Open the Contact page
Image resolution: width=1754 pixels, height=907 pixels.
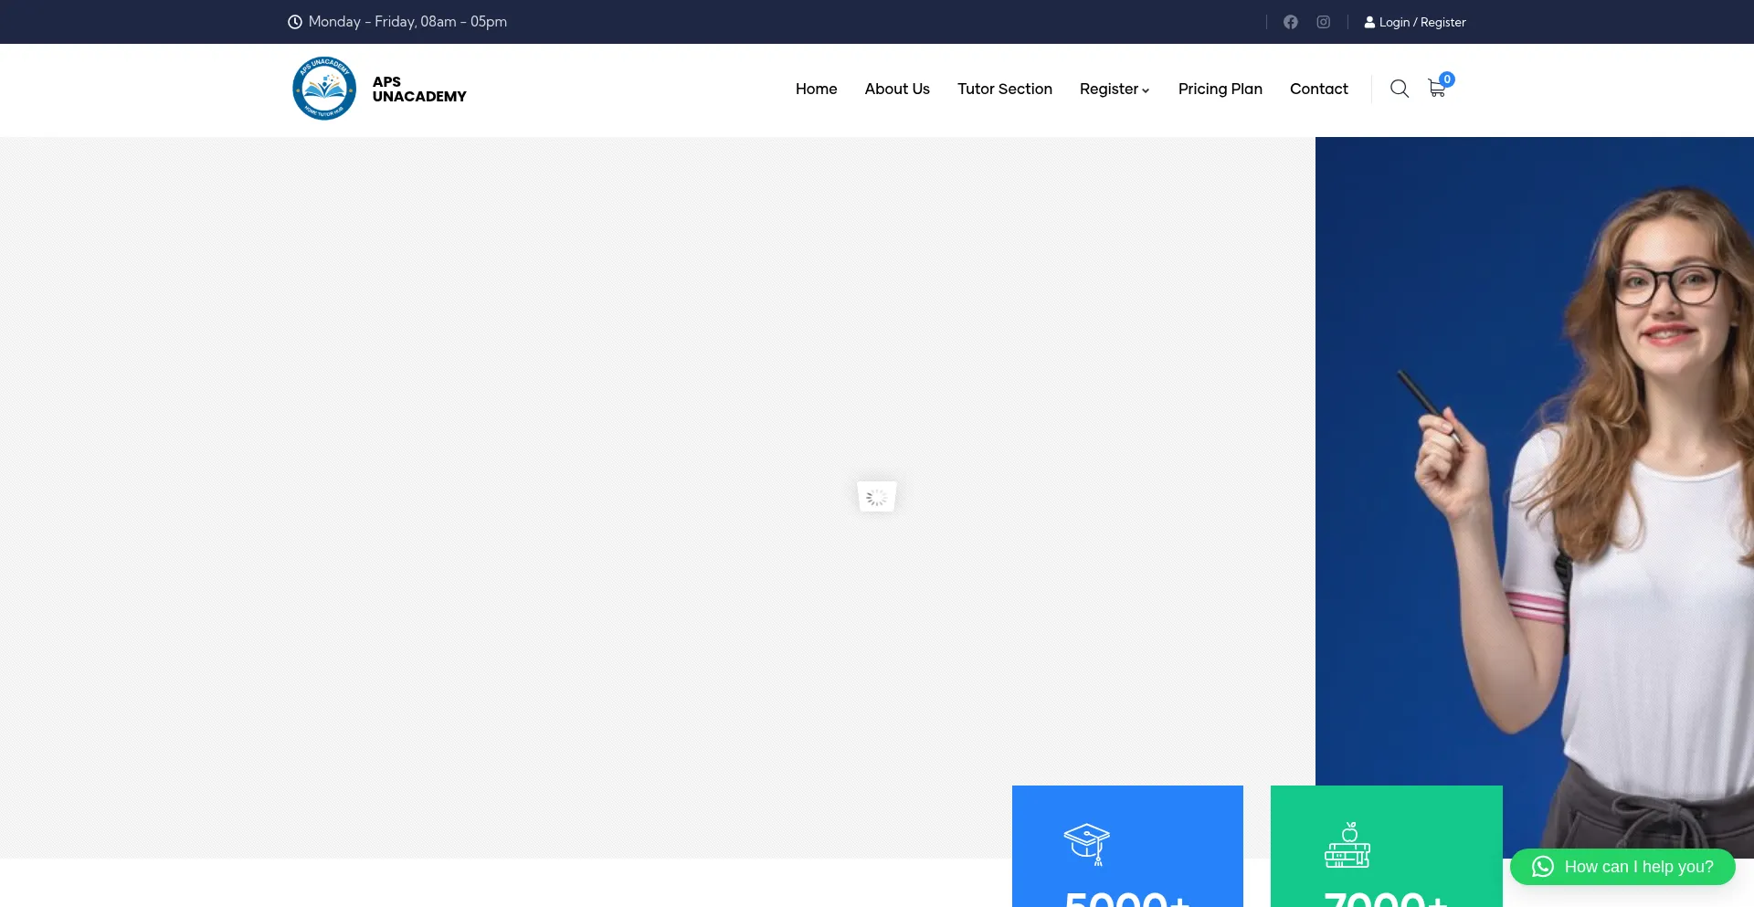(x=1318, y=89)
